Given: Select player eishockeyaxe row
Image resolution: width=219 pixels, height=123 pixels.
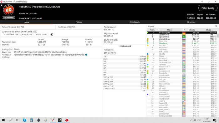Looking at the screenshot, I should [182, 32].
